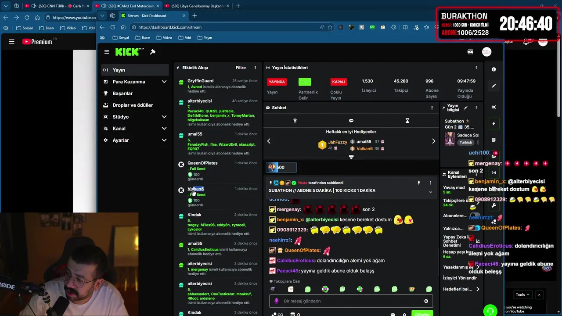
Task: Click the chat bubble icon under Sohbet
Action: [351, 120]
